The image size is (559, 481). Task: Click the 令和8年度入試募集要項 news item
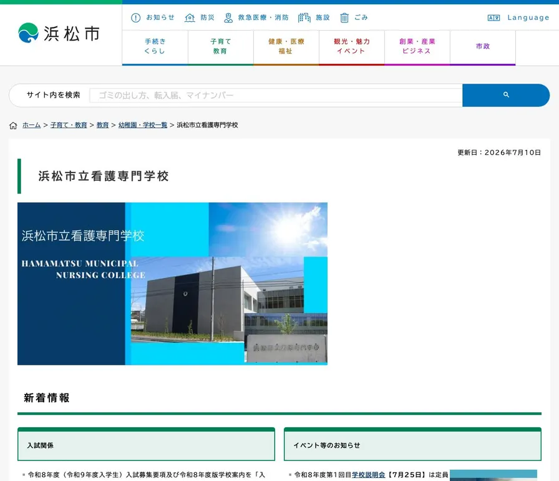(x=146, y=475)
